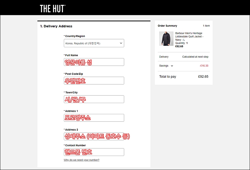The image size is (250, 170).
Task: Click the Address 1 input box
Action: pyautogui.click(x=94, y=118)
